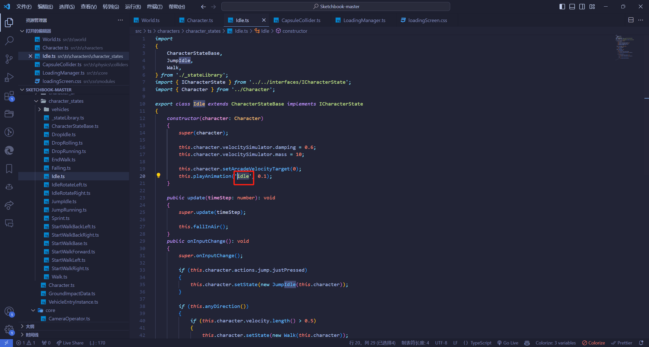
Task: Click the lightbulb code action icon
Action: coord(159,175)
